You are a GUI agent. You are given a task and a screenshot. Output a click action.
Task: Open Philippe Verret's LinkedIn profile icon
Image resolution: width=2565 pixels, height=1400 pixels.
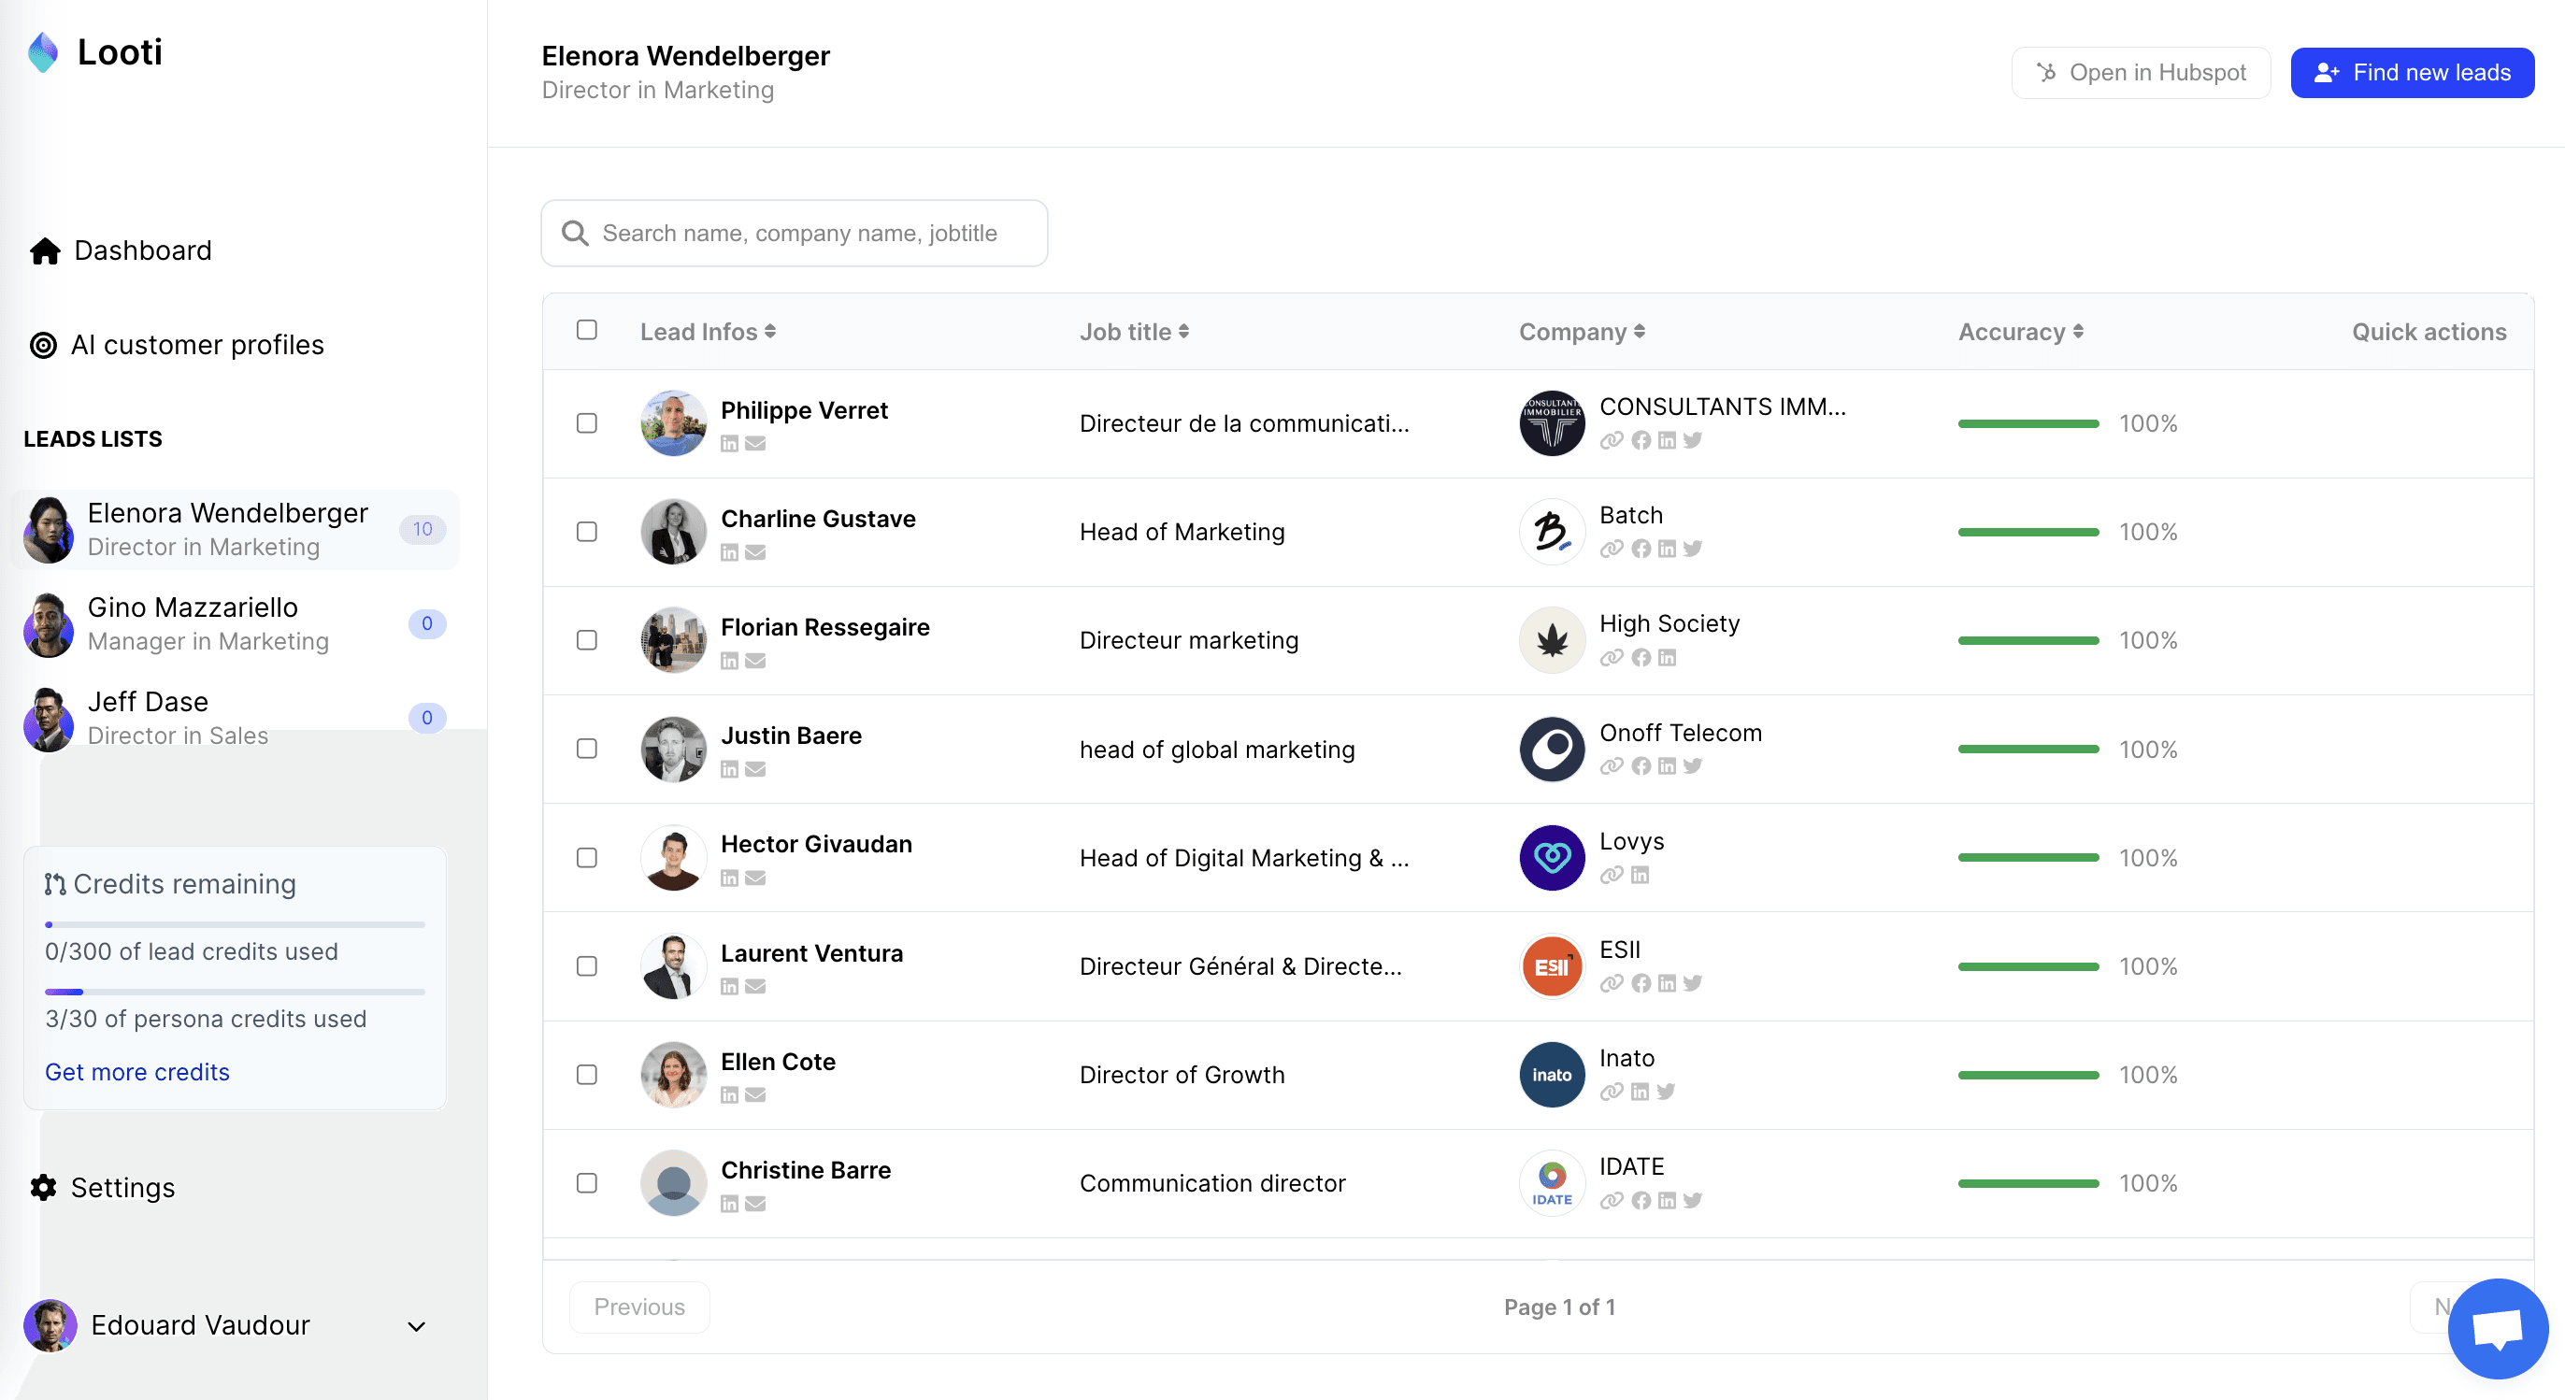730,444
